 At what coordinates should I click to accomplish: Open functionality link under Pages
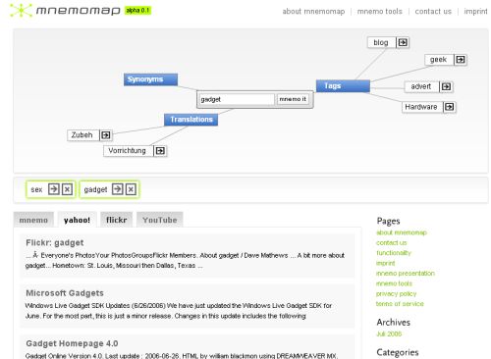(394, 253)
